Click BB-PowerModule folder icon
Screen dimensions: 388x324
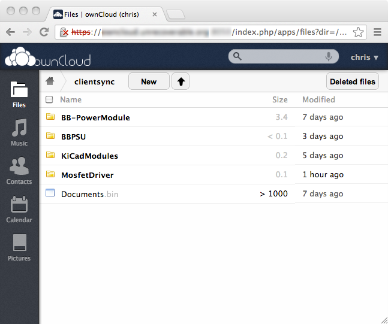click(x=50, y=116)
